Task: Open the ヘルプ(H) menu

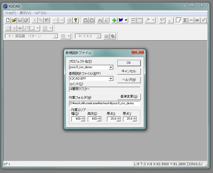Action: pyautogui.click(x=40, y=13)
